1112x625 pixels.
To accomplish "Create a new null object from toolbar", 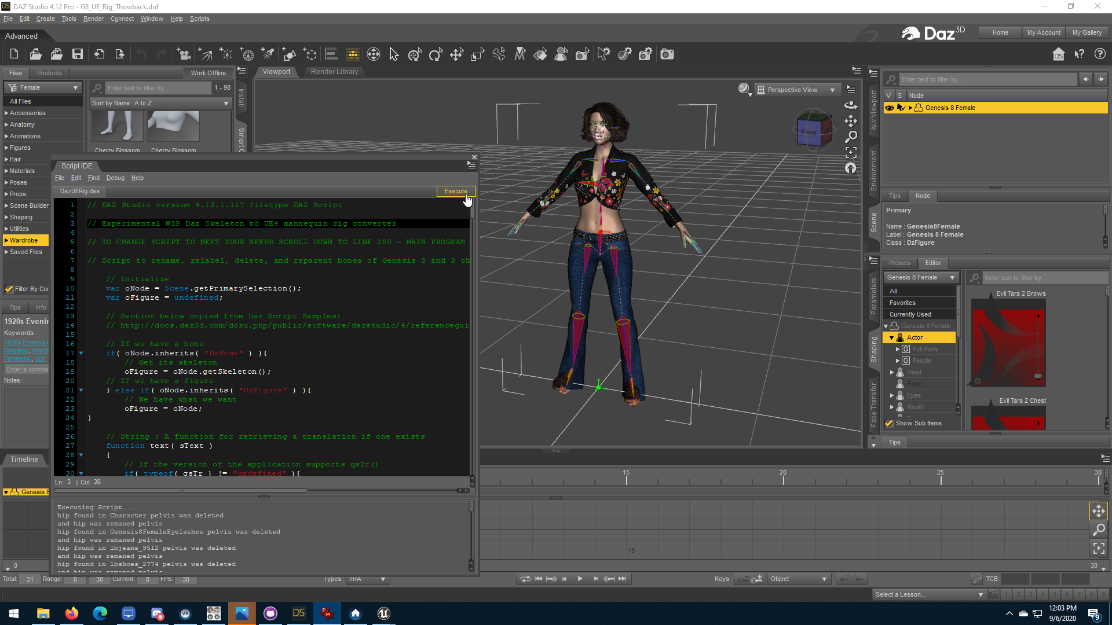I will click(310, 54).
